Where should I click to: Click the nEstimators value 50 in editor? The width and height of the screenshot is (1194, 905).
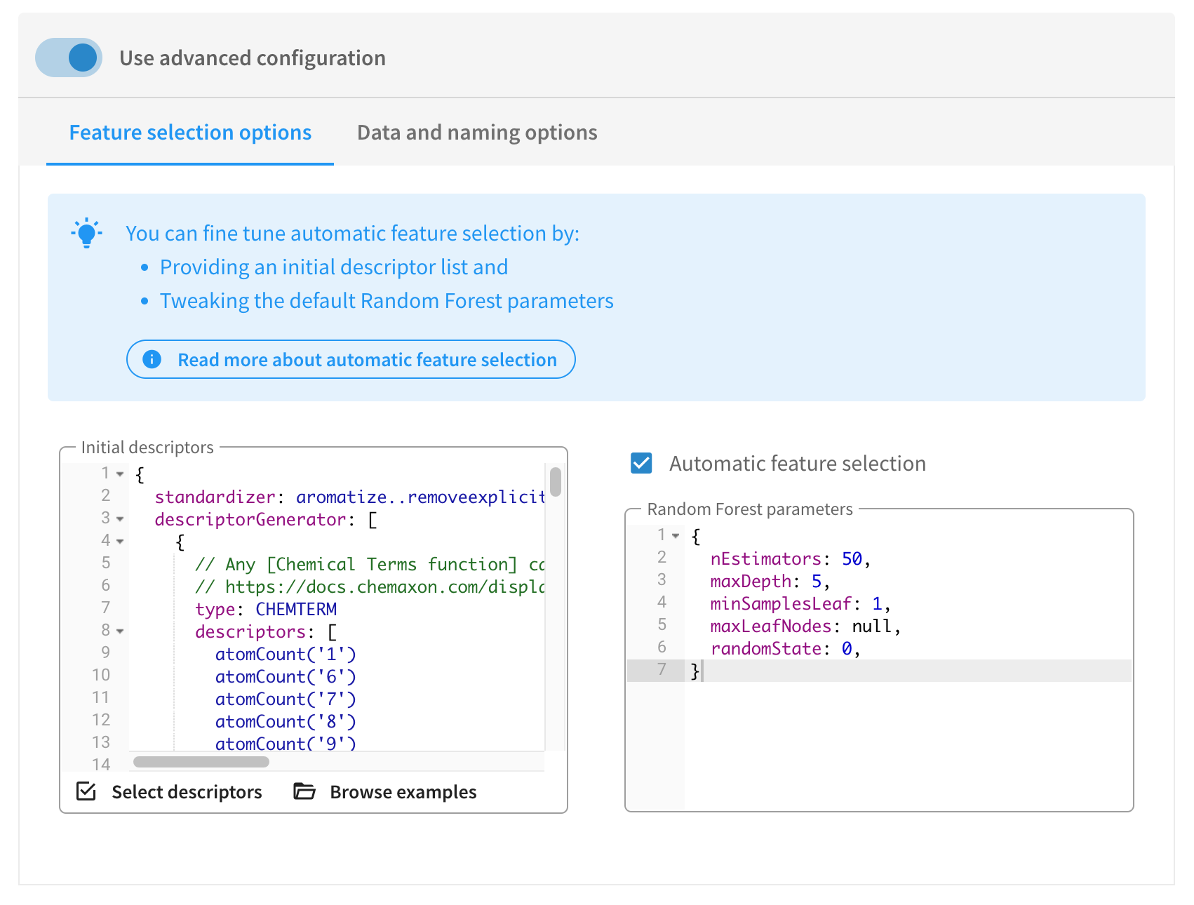click(852, 559)
